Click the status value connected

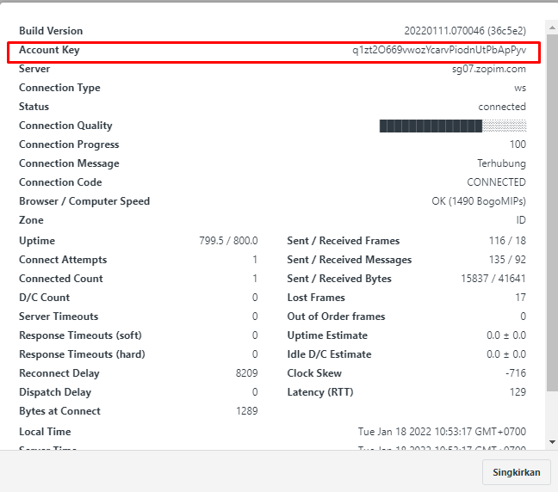502,107
